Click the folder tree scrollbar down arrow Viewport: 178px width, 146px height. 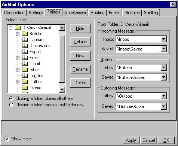(x=62, y=89)
